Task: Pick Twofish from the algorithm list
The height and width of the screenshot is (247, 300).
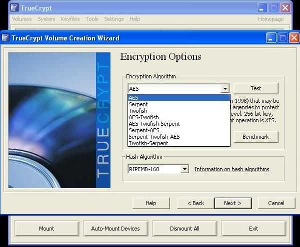Action: (178, 111)
